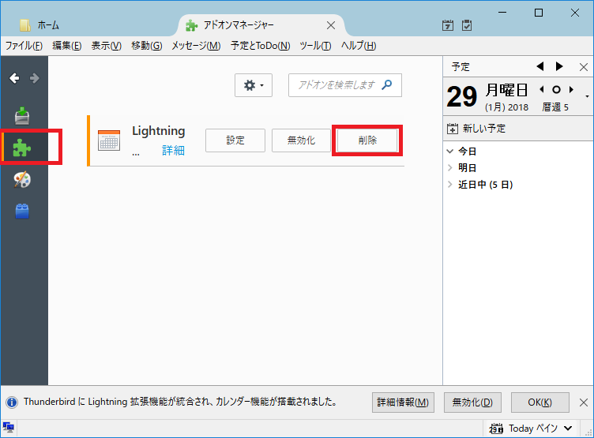This screenshot has height=438, width=594.
Task: Click the new event calendar-plus icon
Action: (453, 129)
